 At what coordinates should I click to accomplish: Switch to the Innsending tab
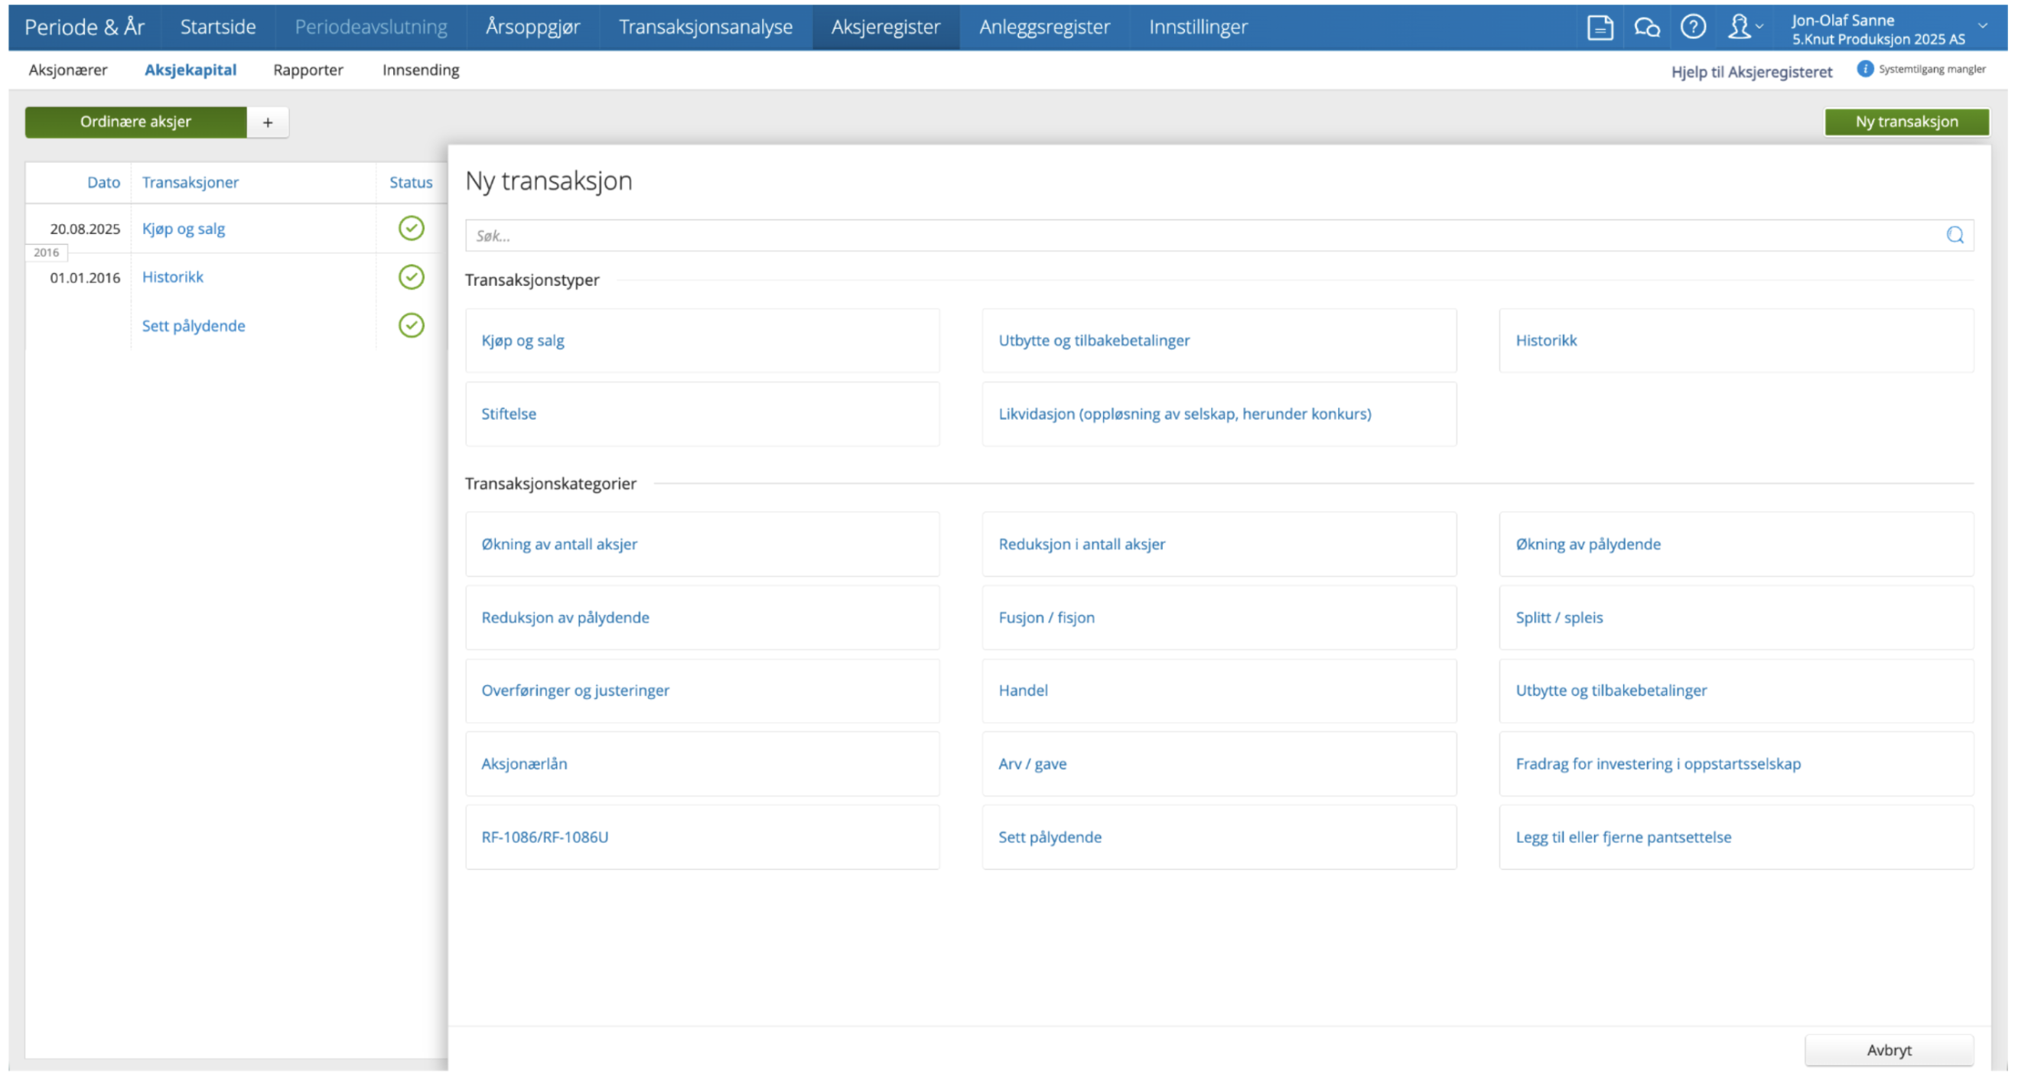[421, 70]
